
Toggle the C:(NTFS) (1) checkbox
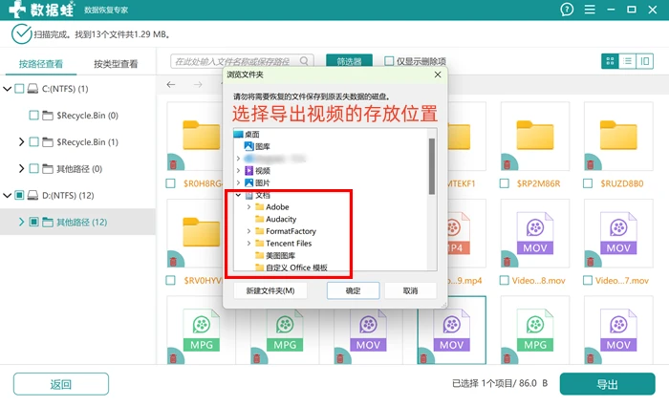19,89
